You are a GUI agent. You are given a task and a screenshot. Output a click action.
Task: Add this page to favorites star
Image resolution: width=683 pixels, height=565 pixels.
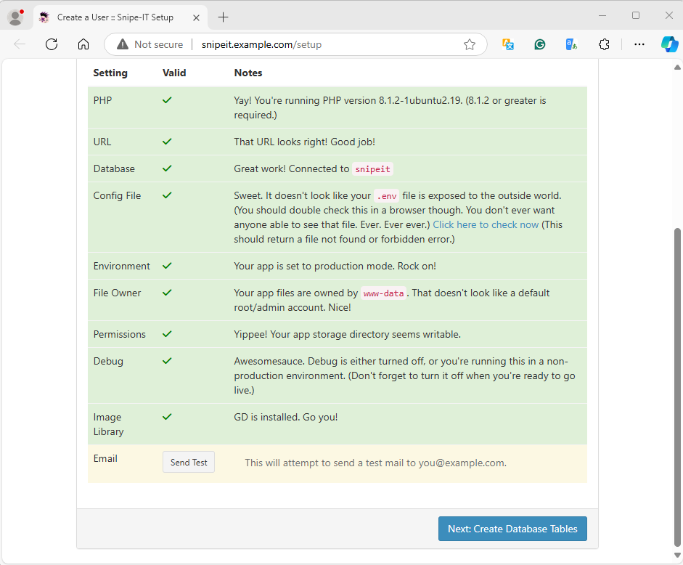469,44
